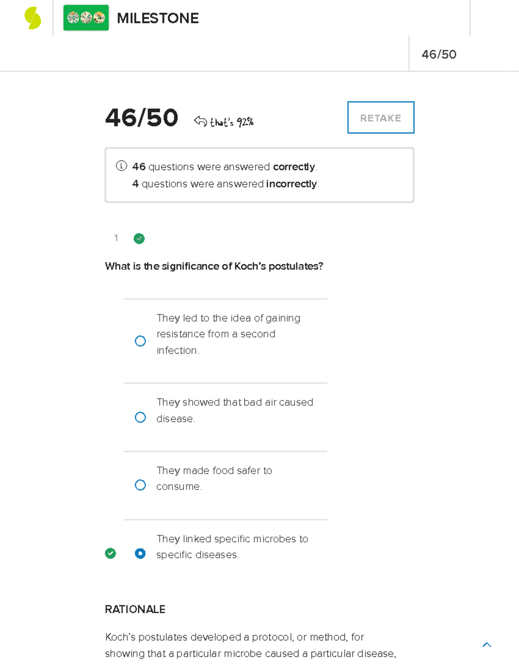Click the 46/50 score in the top bar

(x=439, y=54)
